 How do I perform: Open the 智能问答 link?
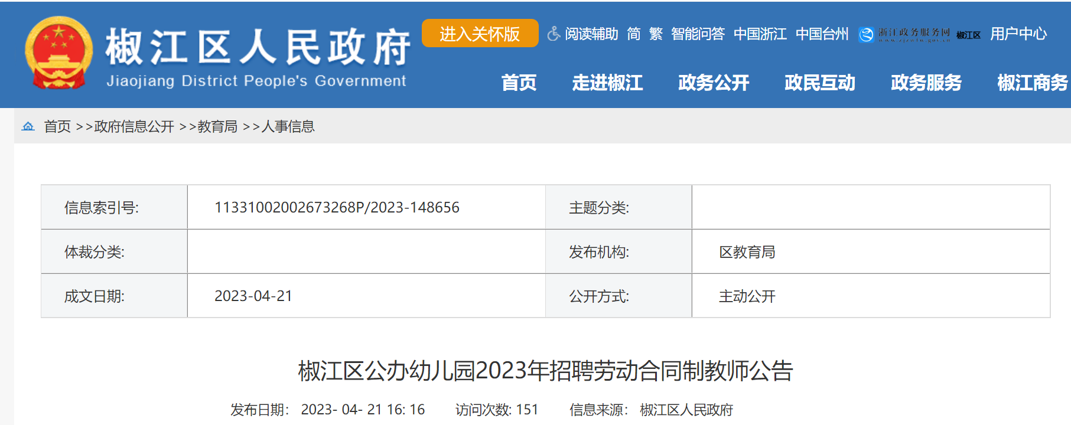[x=698, y=34]
